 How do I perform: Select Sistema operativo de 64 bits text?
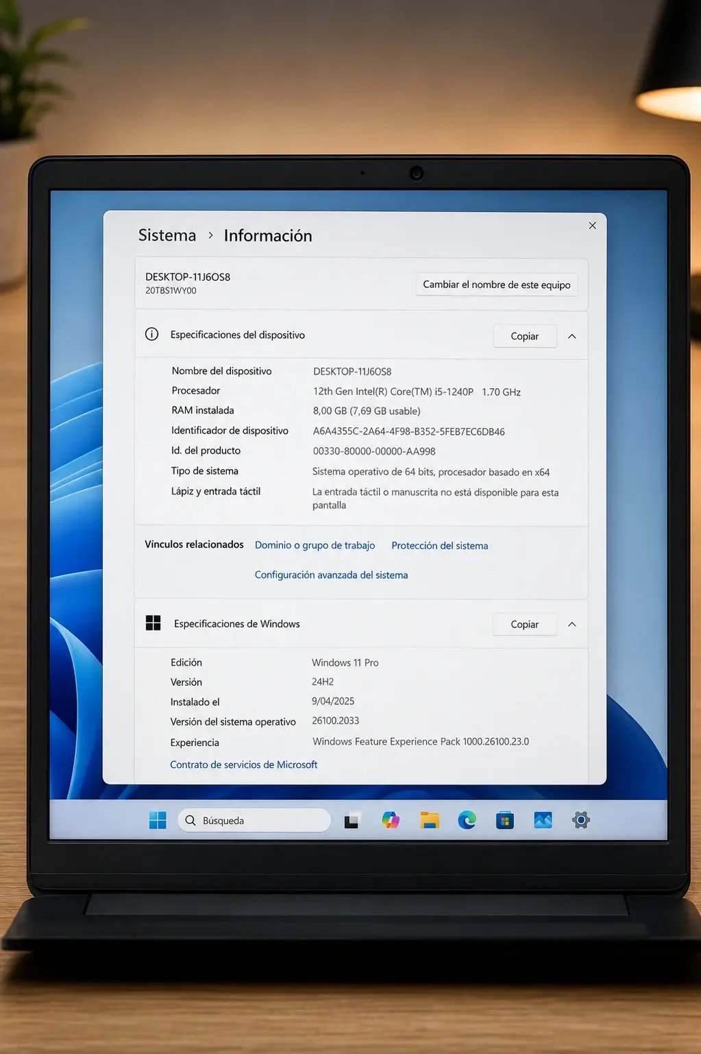coord(431,472)
